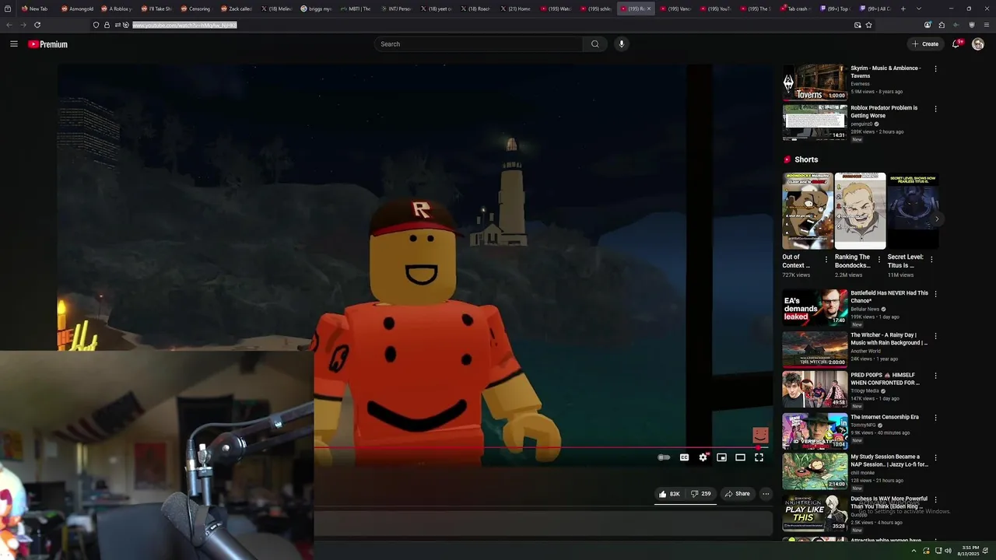The height and width of the screenshot is (560, 996).
Task: Dislike the video (259)
Action: (701, 494)
